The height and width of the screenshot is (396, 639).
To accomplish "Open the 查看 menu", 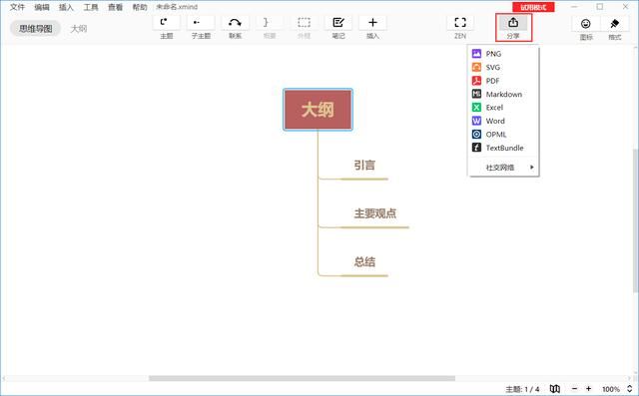I will 116,7.
